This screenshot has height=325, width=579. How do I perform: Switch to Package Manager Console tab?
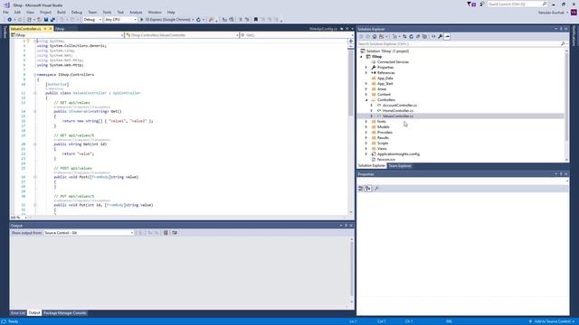click(x=65, y=313)
